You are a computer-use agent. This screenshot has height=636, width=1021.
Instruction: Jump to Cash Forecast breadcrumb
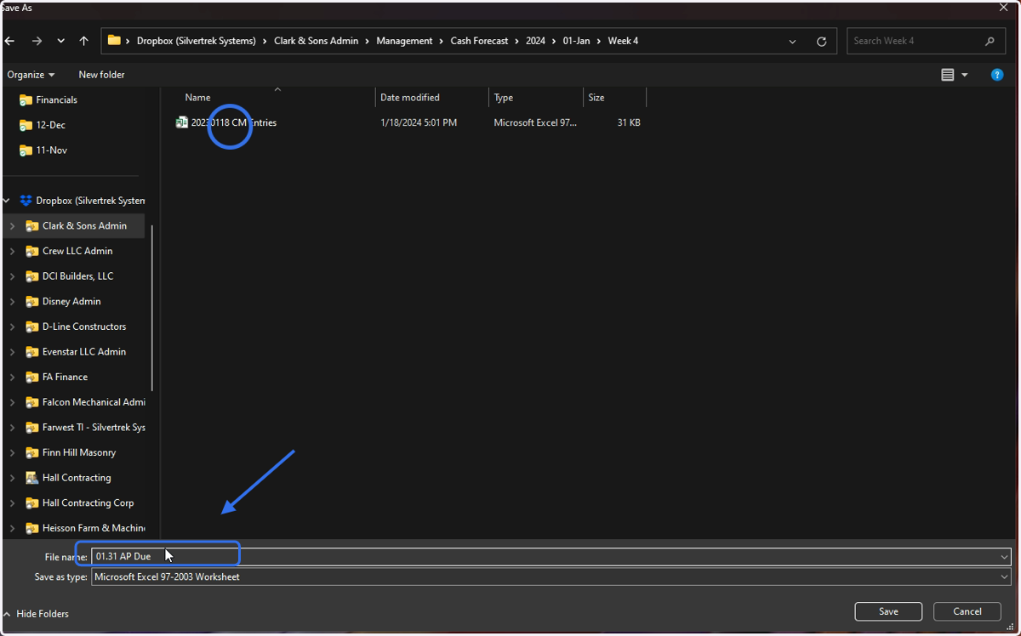point(479,41)
